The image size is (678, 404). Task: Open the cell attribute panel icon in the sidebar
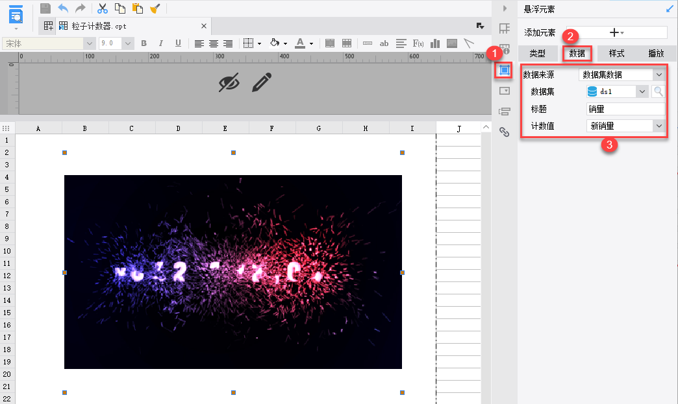click(504, 49)
